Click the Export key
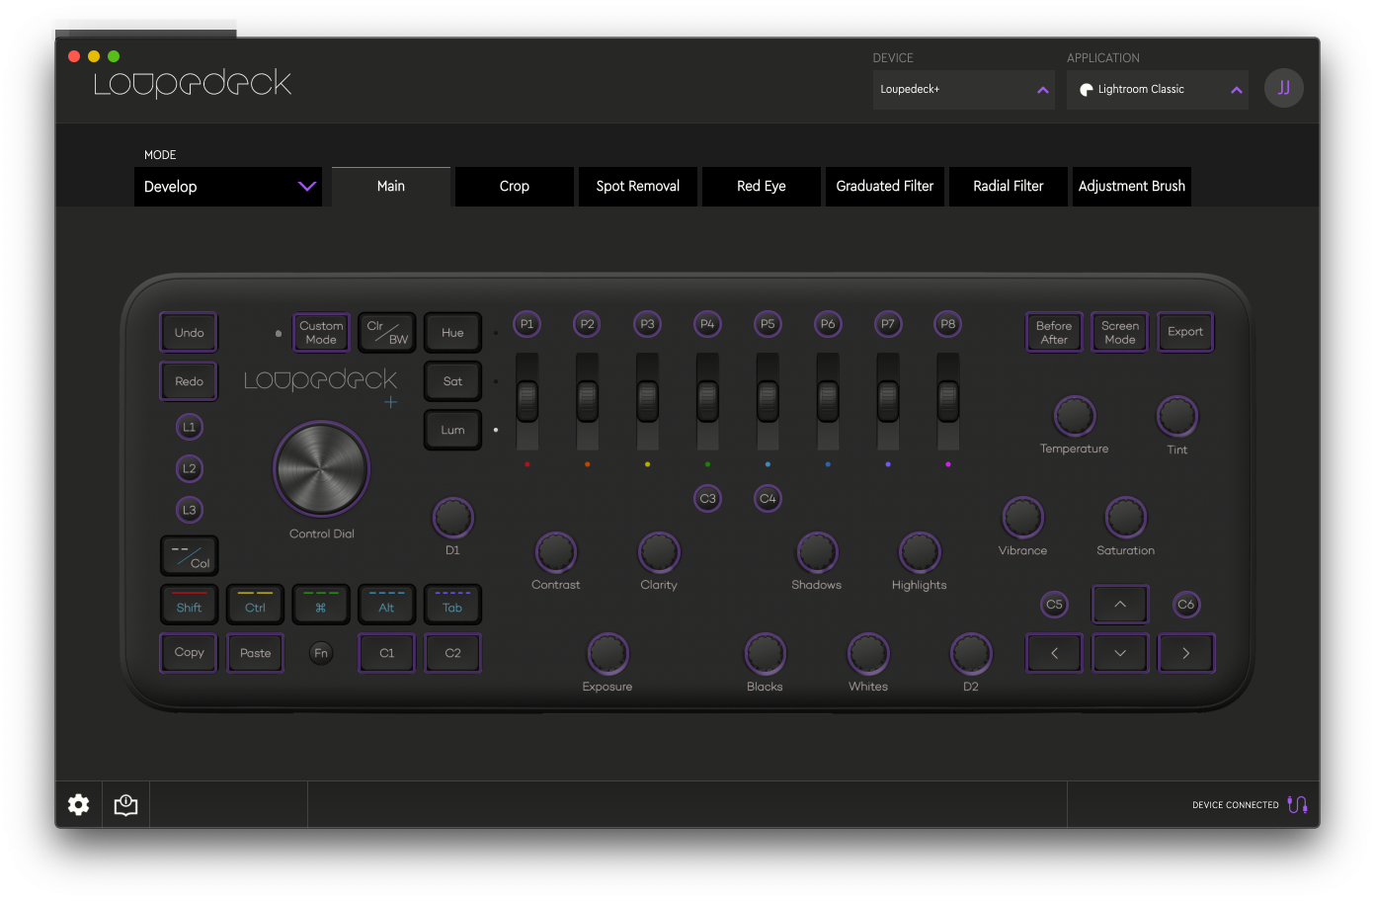 tap(1185, 333)
